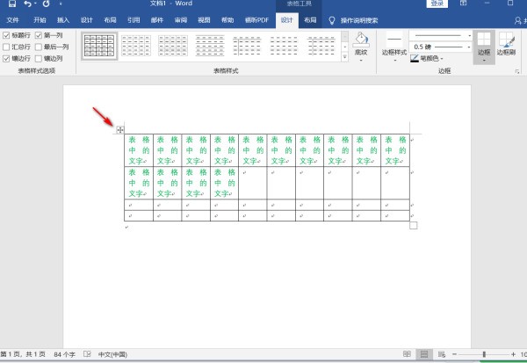Click the lightbulb search icon
527x363 pixels.
pyautogui.click(x=332, y=20)
